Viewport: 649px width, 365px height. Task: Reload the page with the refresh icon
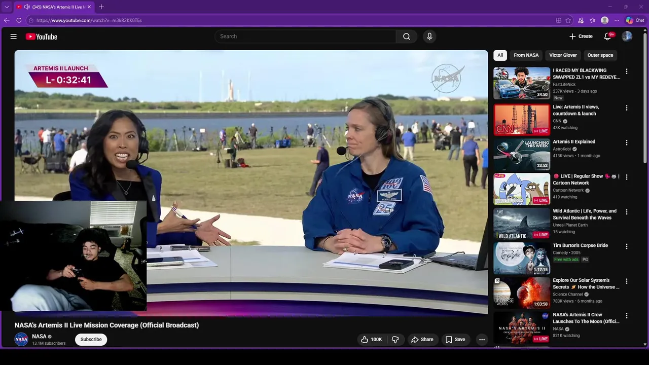click(19, 20)
